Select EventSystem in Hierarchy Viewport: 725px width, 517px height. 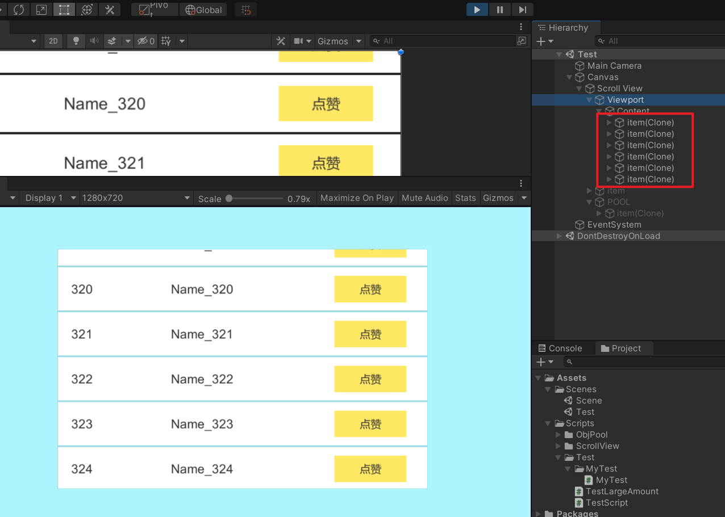click(x=614, y=225)
